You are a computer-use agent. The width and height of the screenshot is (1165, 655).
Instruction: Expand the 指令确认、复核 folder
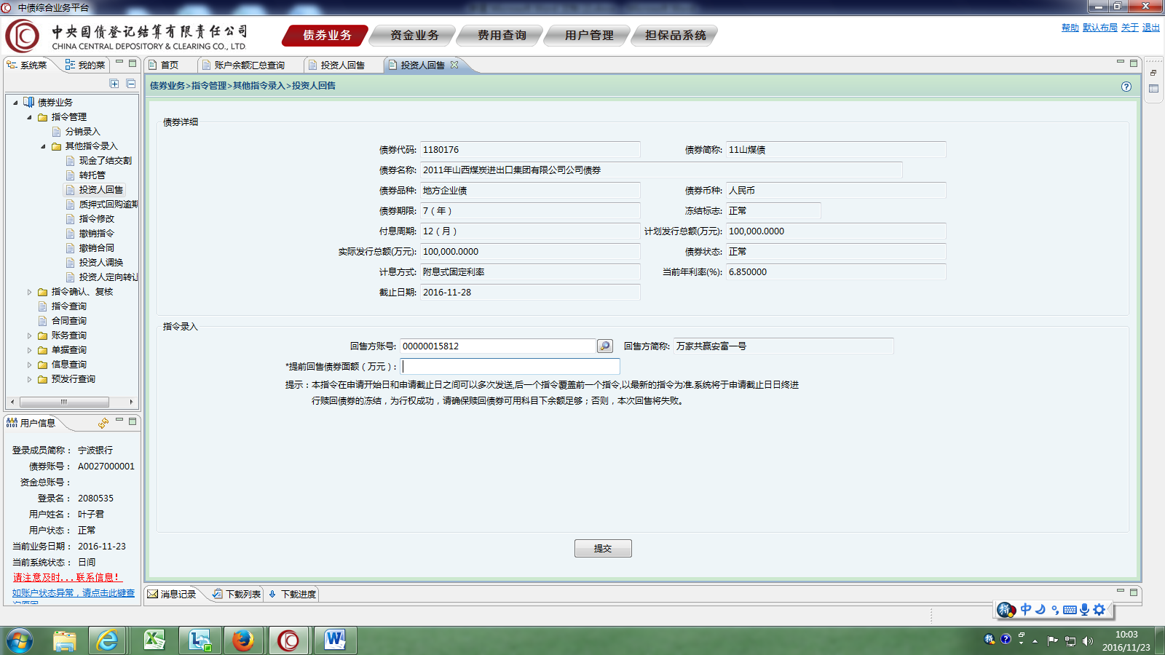[29, 292]
